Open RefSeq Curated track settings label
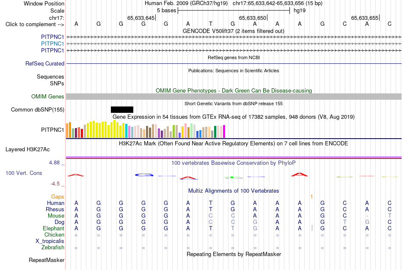Viewport: 402px width, 270px height. point(44,63)
